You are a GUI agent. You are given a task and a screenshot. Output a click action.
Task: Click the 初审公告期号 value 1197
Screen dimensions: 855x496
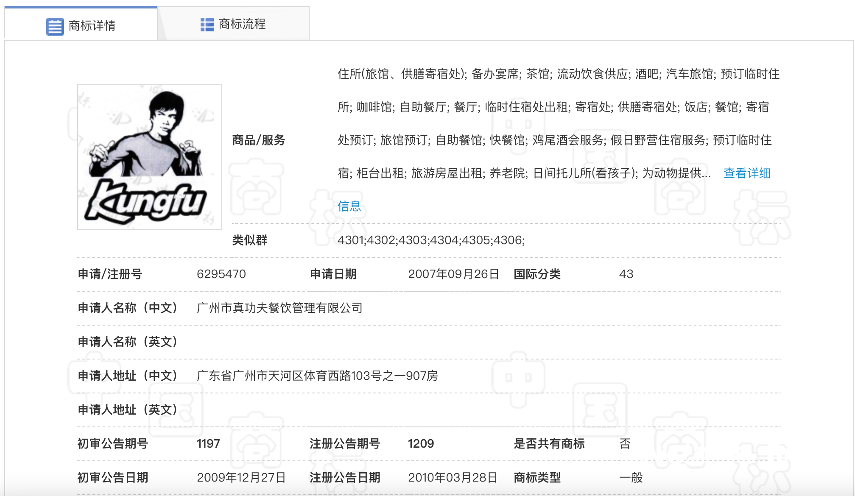tap(208, 444)
